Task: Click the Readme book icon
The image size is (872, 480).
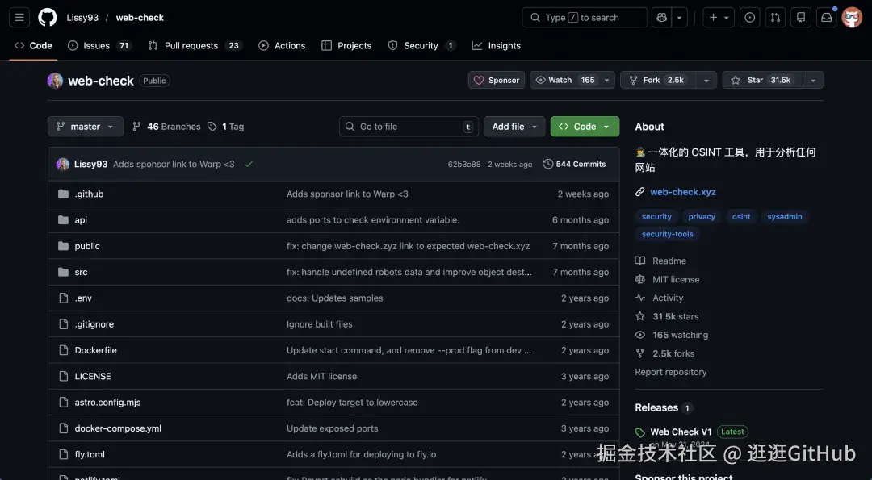Action: tap(640, 261)
